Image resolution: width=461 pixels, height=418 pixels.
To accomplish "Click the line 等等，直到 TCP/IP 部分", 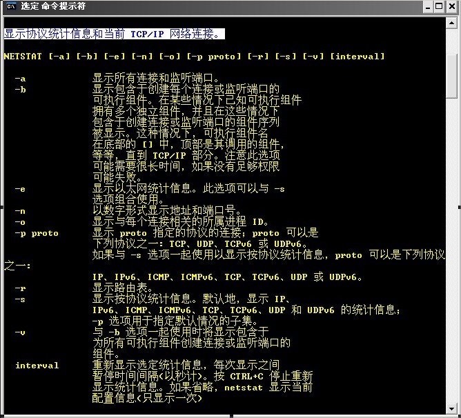I will point(186,155).
